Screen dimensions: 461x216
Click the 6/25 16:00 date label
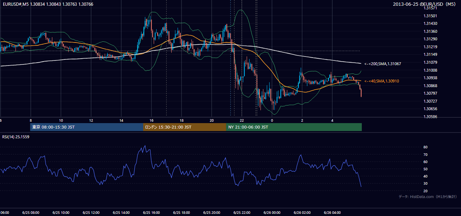(x=152, y=212)
